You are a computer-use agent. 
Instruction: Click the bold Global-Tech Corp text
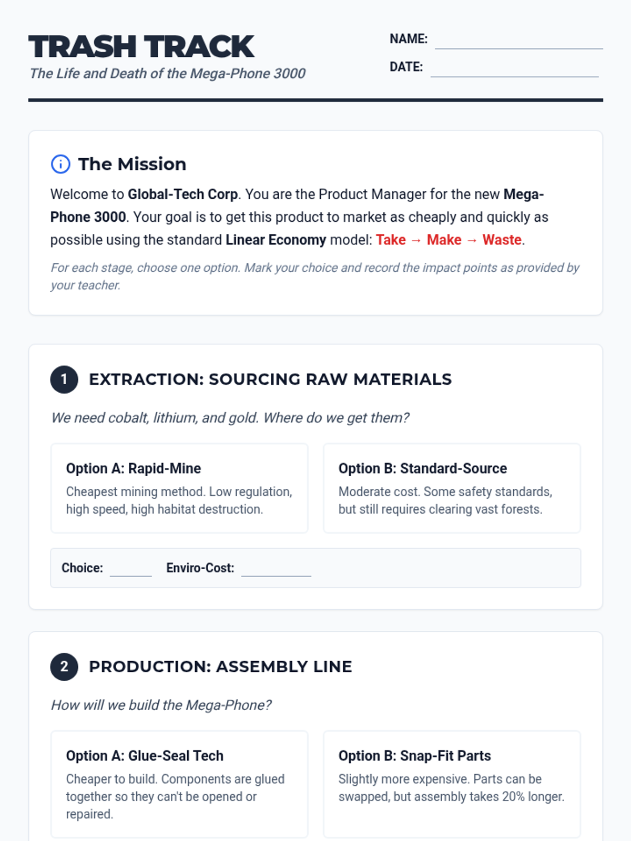point(182,194)
